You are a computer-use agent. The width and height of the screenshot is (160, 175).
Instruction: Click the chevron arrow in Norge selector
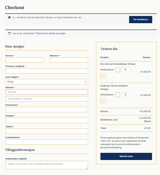coord(85,82)
